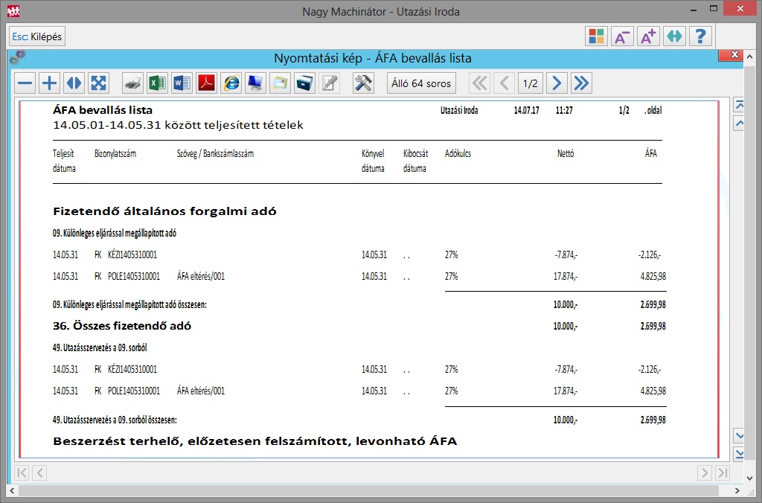Click the notepad edit icon
Image resolution: width=762 pixels, height=503 pixels.
[x=330, y=83]
